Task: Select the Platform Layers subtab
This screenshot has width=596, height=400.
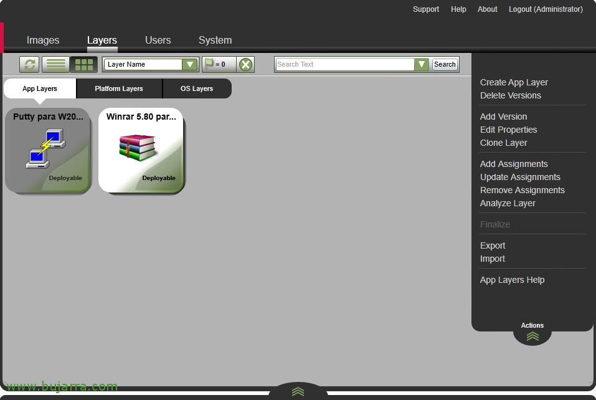Action: tap(119, 88)
